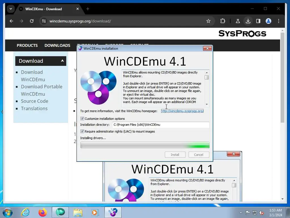290x218 pixels.
Task: Open the Download WinCDEmu sidebar link
Action: (33, 76)
